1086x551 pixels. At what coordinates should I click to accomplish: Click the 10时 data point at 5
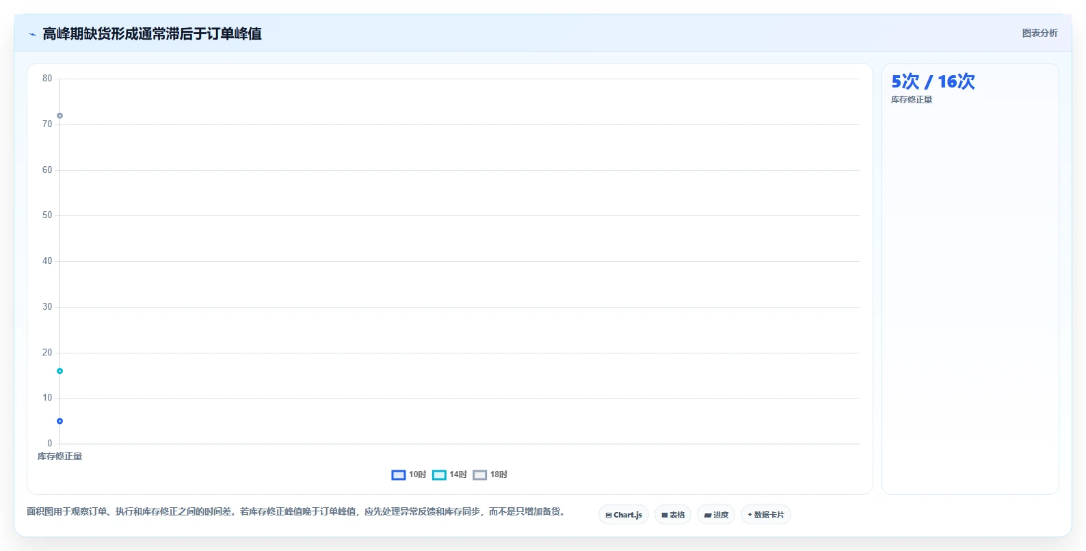(59, 421)
